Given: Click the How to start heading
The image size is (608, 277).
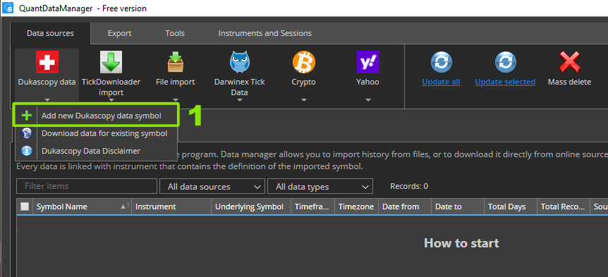Looking at the screenshot, I should click(x=461, y=243).
